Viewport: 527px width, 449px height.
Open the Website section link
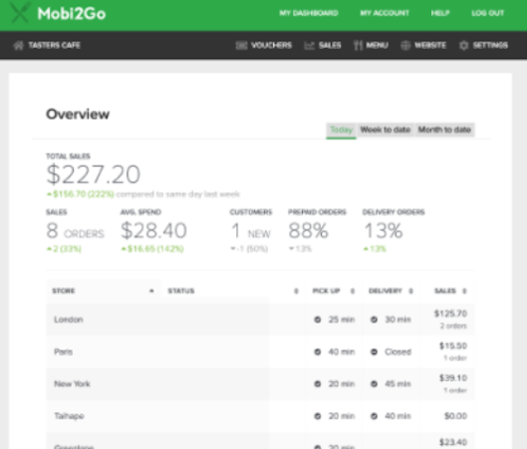(x=430, y=45)
